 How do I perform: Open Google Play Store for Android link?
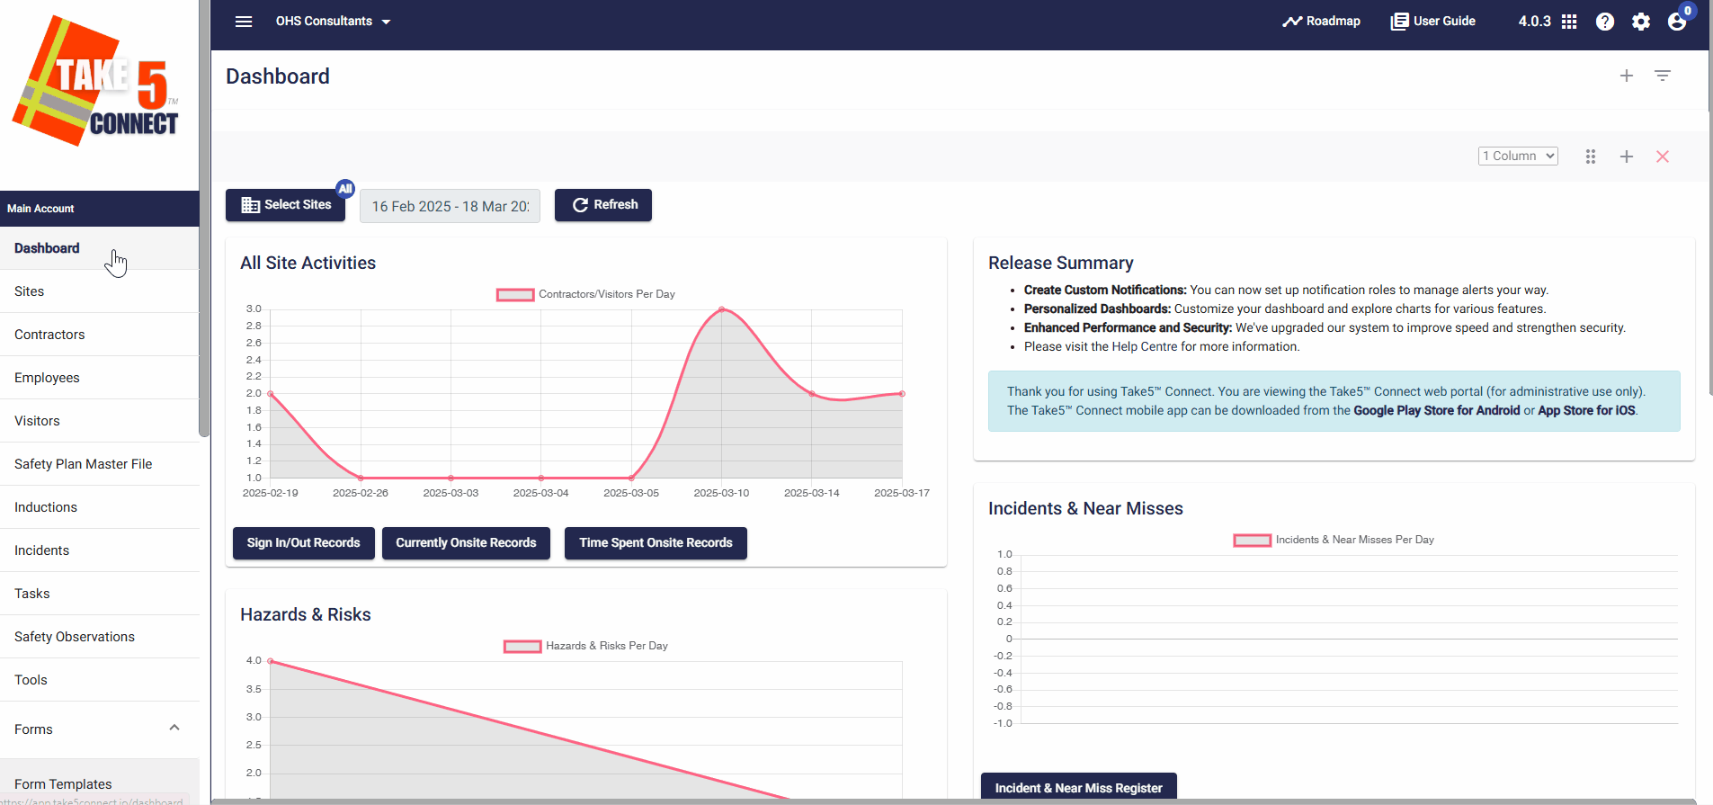pos(1436,410)
